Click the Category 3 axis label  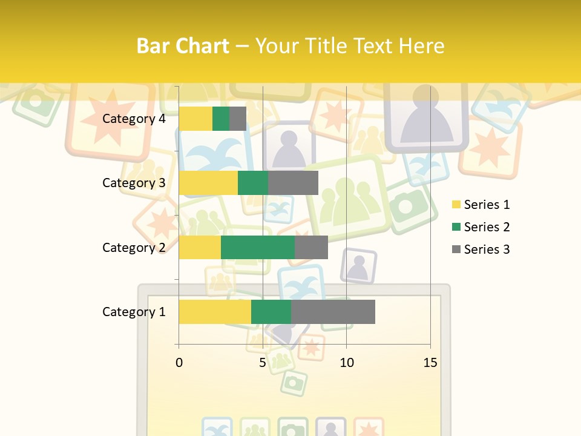point(134,183)
